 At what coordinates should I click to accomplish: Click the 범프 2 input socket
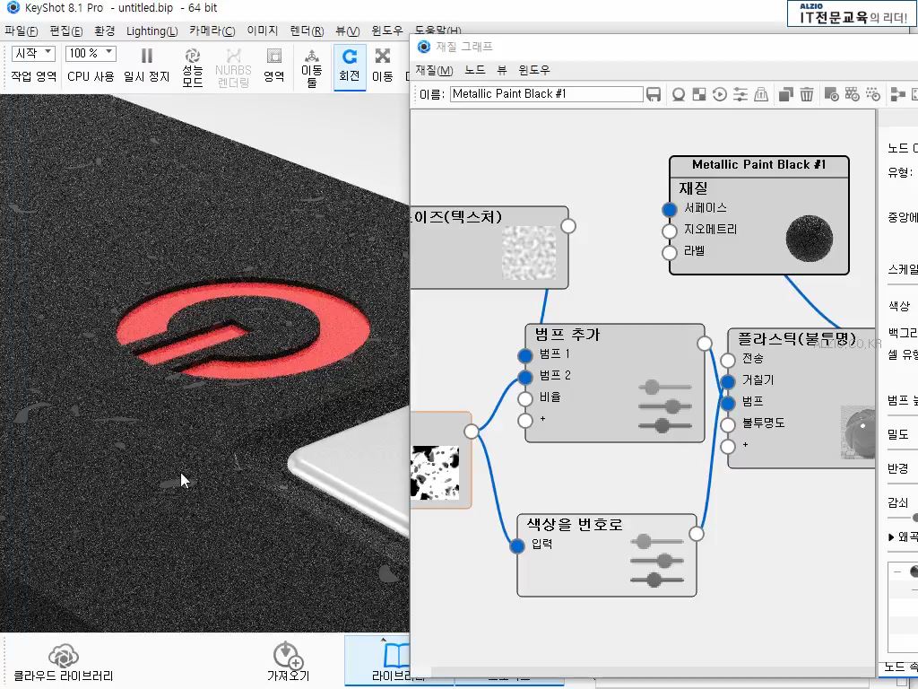click(x=525, y=377)
